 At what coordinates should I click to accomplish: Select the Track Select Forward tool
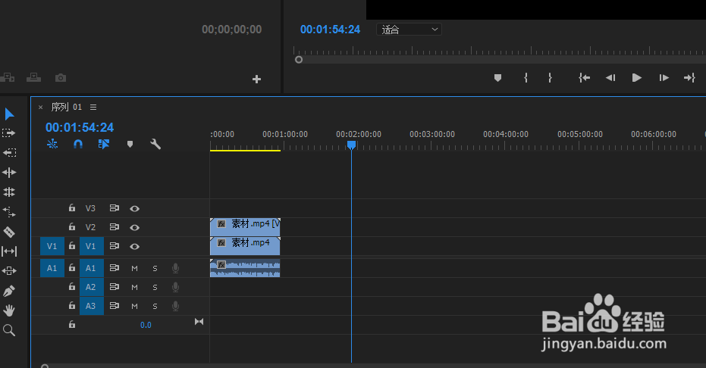pos(9,133)
